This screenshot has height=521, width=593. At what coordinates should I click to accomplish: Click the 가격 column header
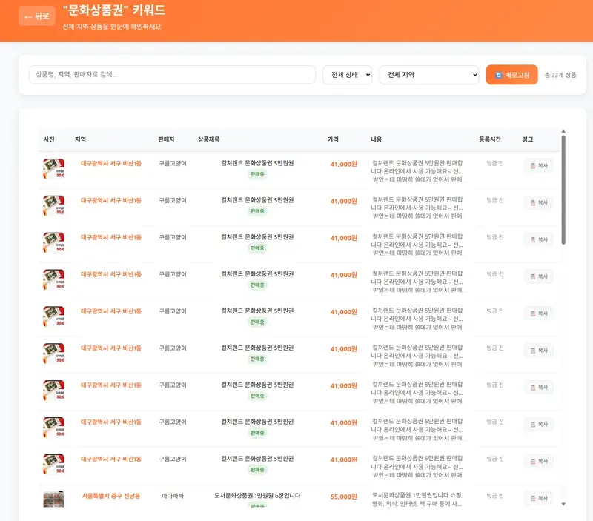tap(334, 139)
